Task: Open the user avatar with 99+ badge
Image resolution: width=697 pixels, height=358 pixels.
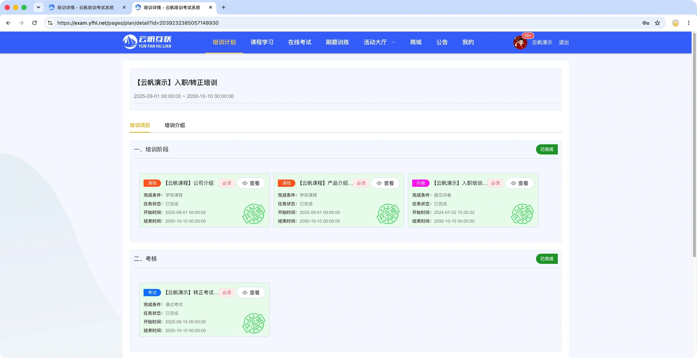Action: click(520, 43)
